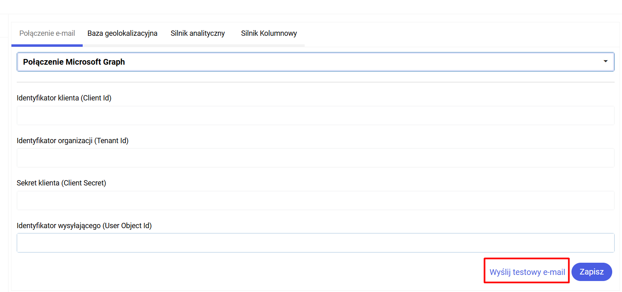
Task: Click the grey strip under Silnik Kolumnowy
Action: tap(269, 45)
